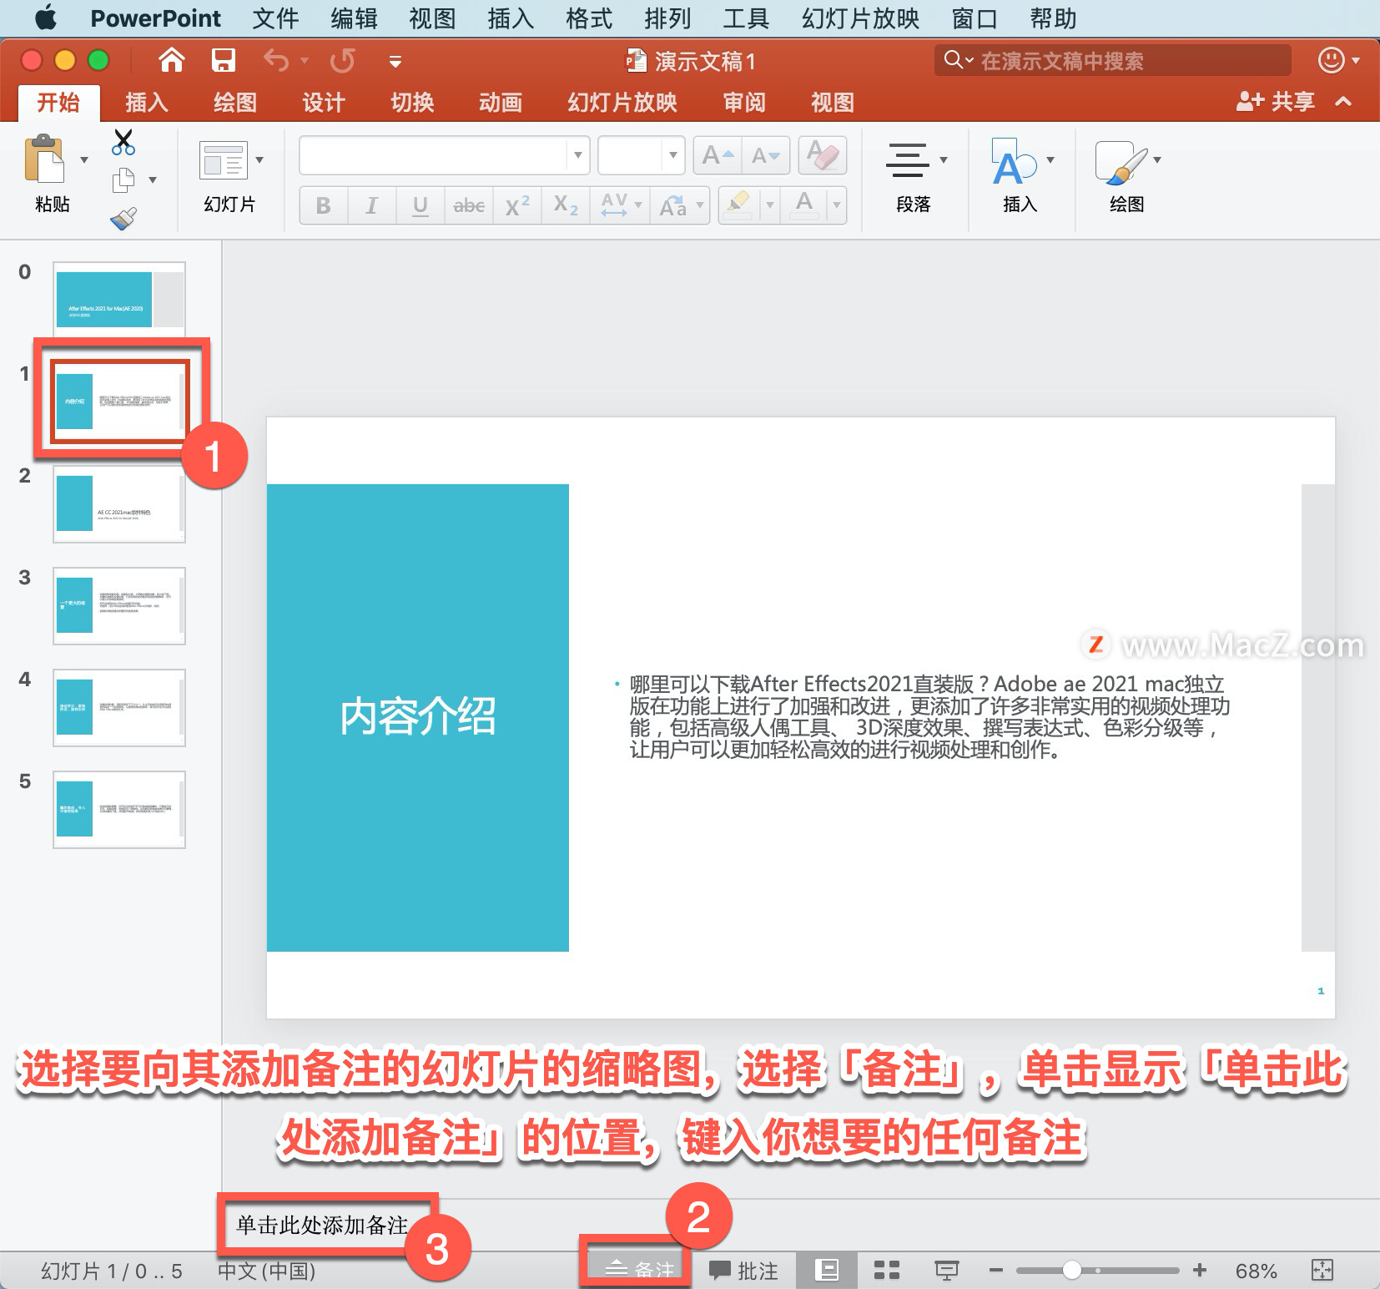Open the customize quick access toolbar arrow

[395, 61]
